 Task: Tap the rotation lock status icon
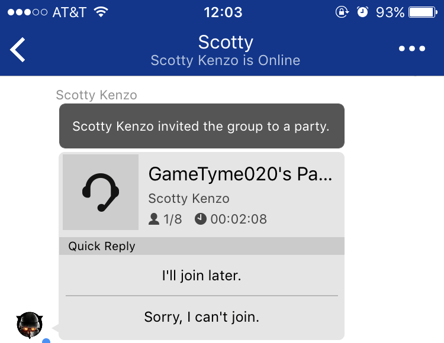pos(342,12)
